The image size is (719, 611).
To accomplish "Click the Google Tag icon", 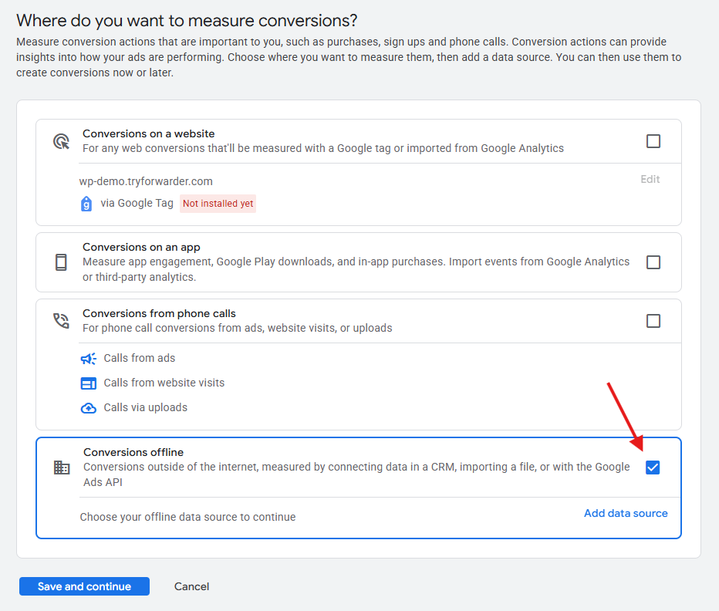I will pyautogui.click(x=86, y=204).
